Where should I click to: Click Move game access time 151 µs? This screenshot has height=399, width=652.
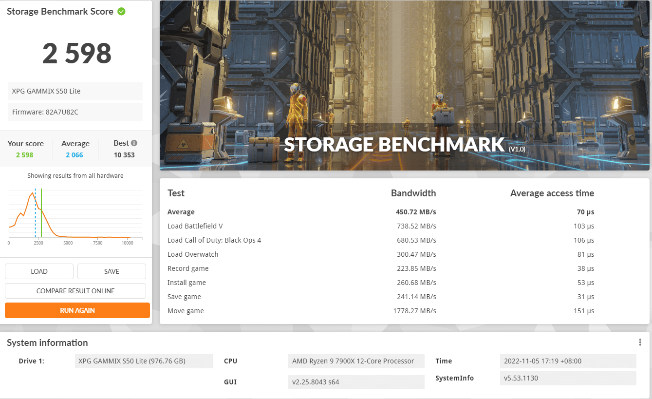coord(584,311)
